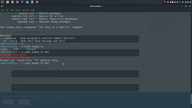Launch the orange app icon in top panel
The height and width of the screenshot is (108, 192).
[7, 2]
